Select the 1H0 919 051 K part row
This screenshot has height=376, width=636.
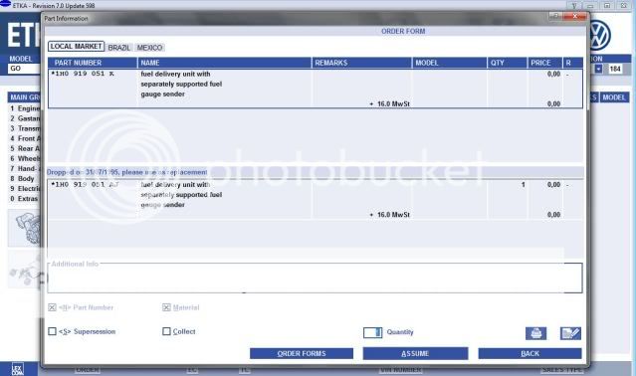tap(316, 89)
